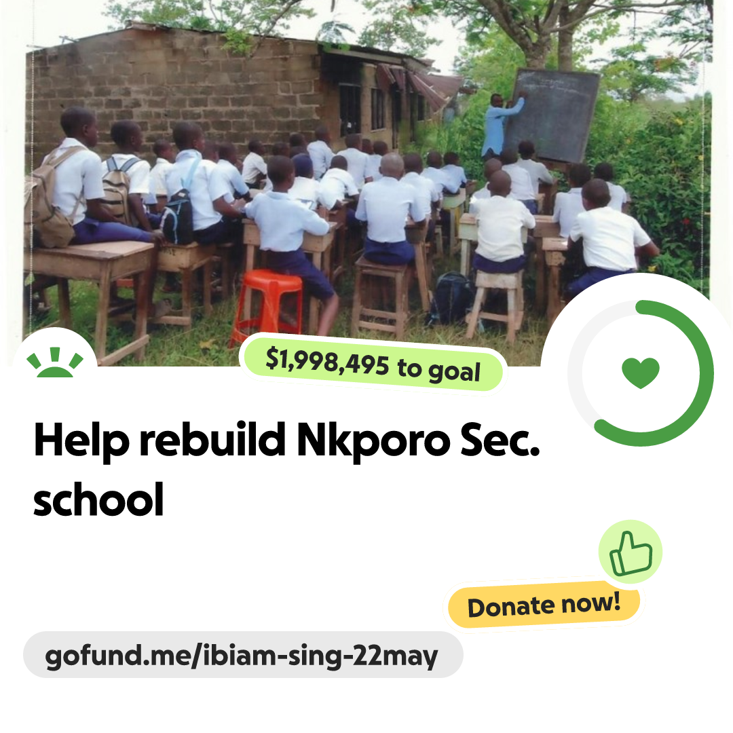733x733 pixels.
Task: Click the green circular progress ring
Action: 641,373
